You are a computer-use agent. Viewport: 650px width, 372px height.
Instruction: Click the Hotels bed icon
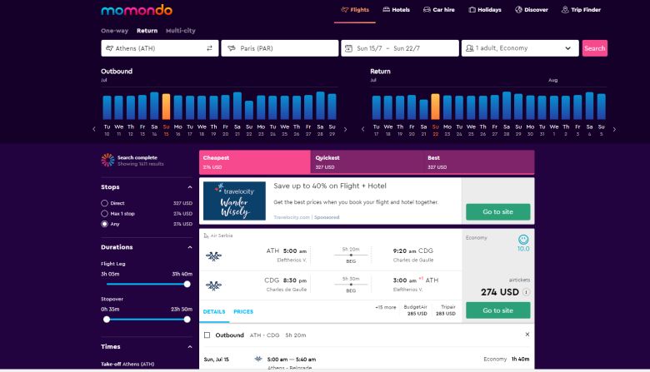386,9
